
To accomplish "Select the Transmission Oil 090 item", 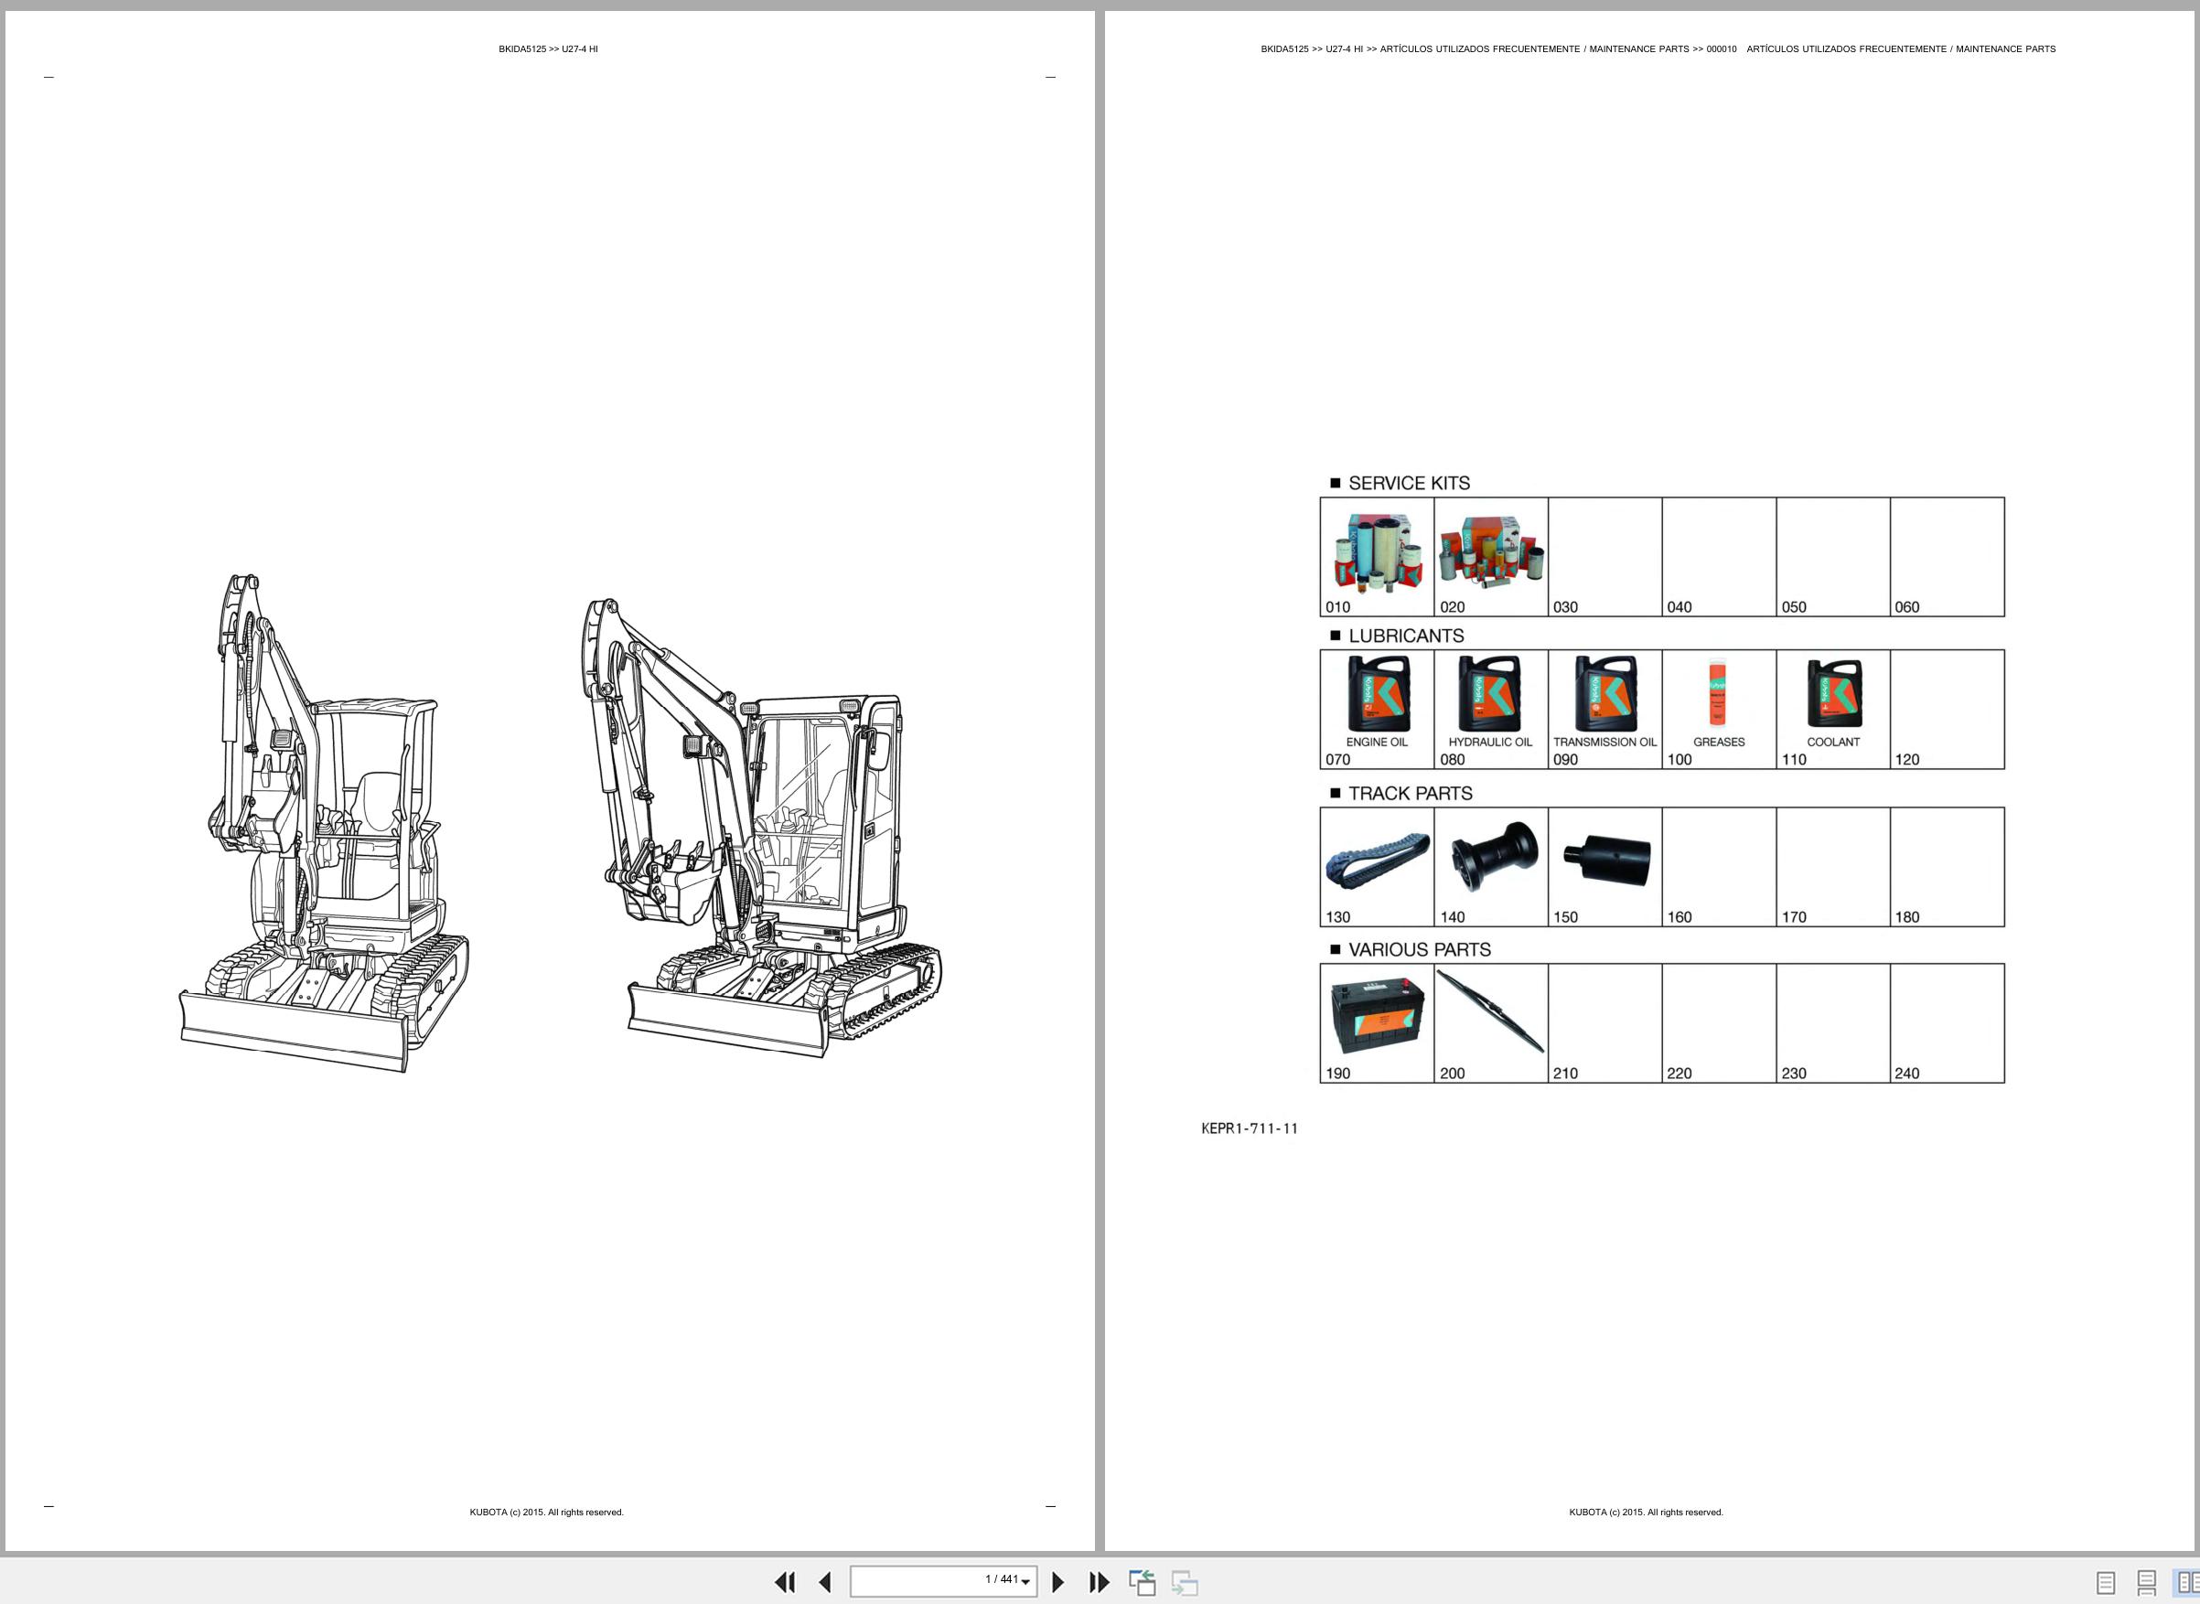I will pos(1604,709).
